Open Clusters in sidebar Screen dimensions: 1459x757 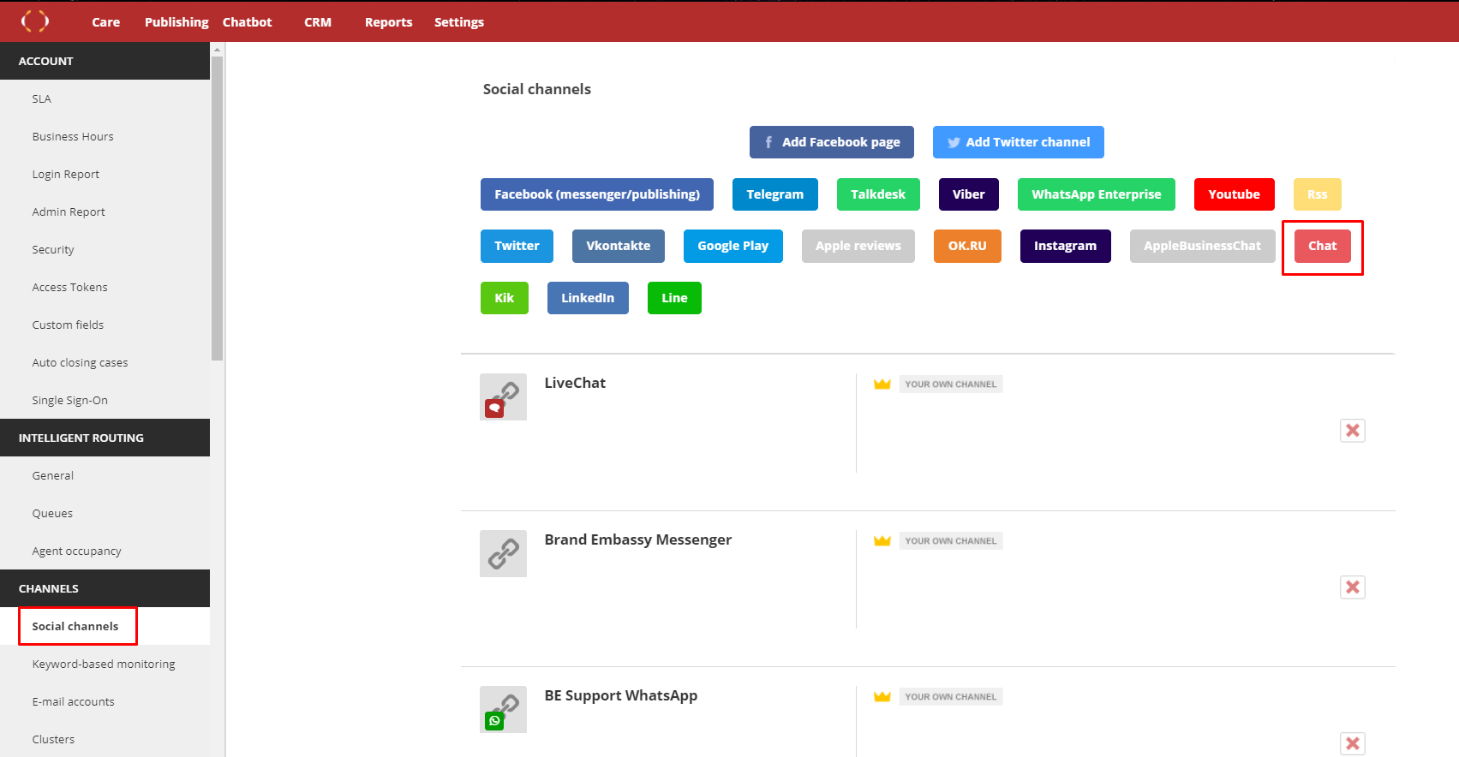coord(105,739)
